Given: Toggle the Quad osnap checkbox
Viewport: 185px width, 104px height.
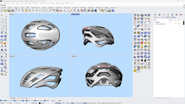Looking at the screenshot, I should (35, 101).
